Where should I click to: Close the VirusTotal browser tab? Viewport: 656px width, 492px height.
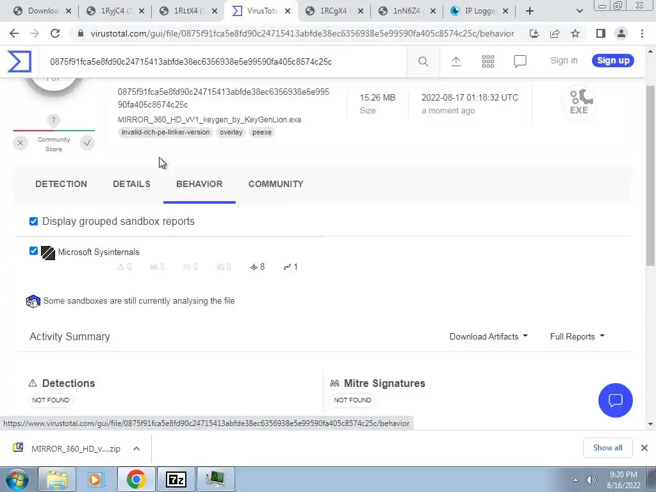pyautogui.click(x=288, y=11)
